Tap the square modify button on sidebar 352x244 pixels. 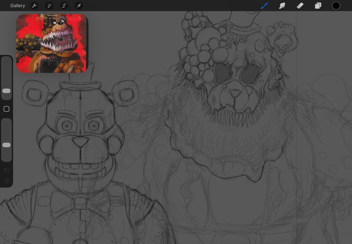[6, 109]
